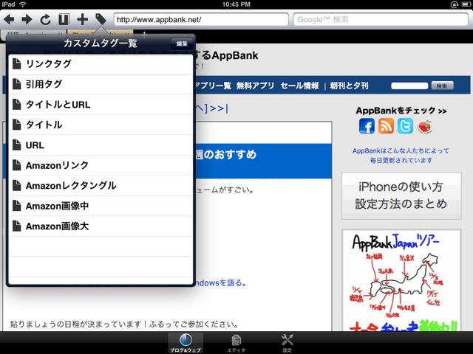Open the セール情報 navigation link
The image size is (473, 354).
(299, 86)
